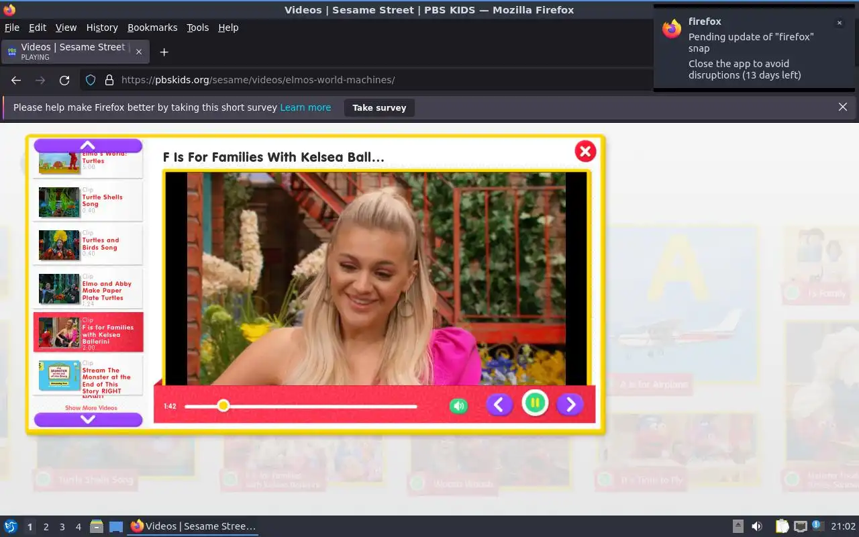Click the site security padlock icon
The image size is (859, 537).
pos(109,80)
